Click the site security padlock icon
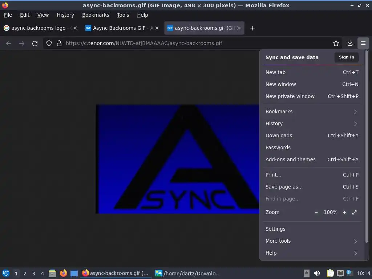Viewport: 372px width, 279px height. pos(59,43)
